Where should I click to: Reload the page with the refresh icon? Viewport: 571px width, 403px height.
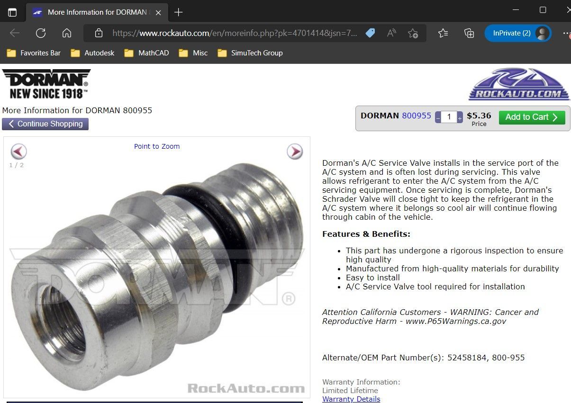pyautogui.click(x=41, y=33)
